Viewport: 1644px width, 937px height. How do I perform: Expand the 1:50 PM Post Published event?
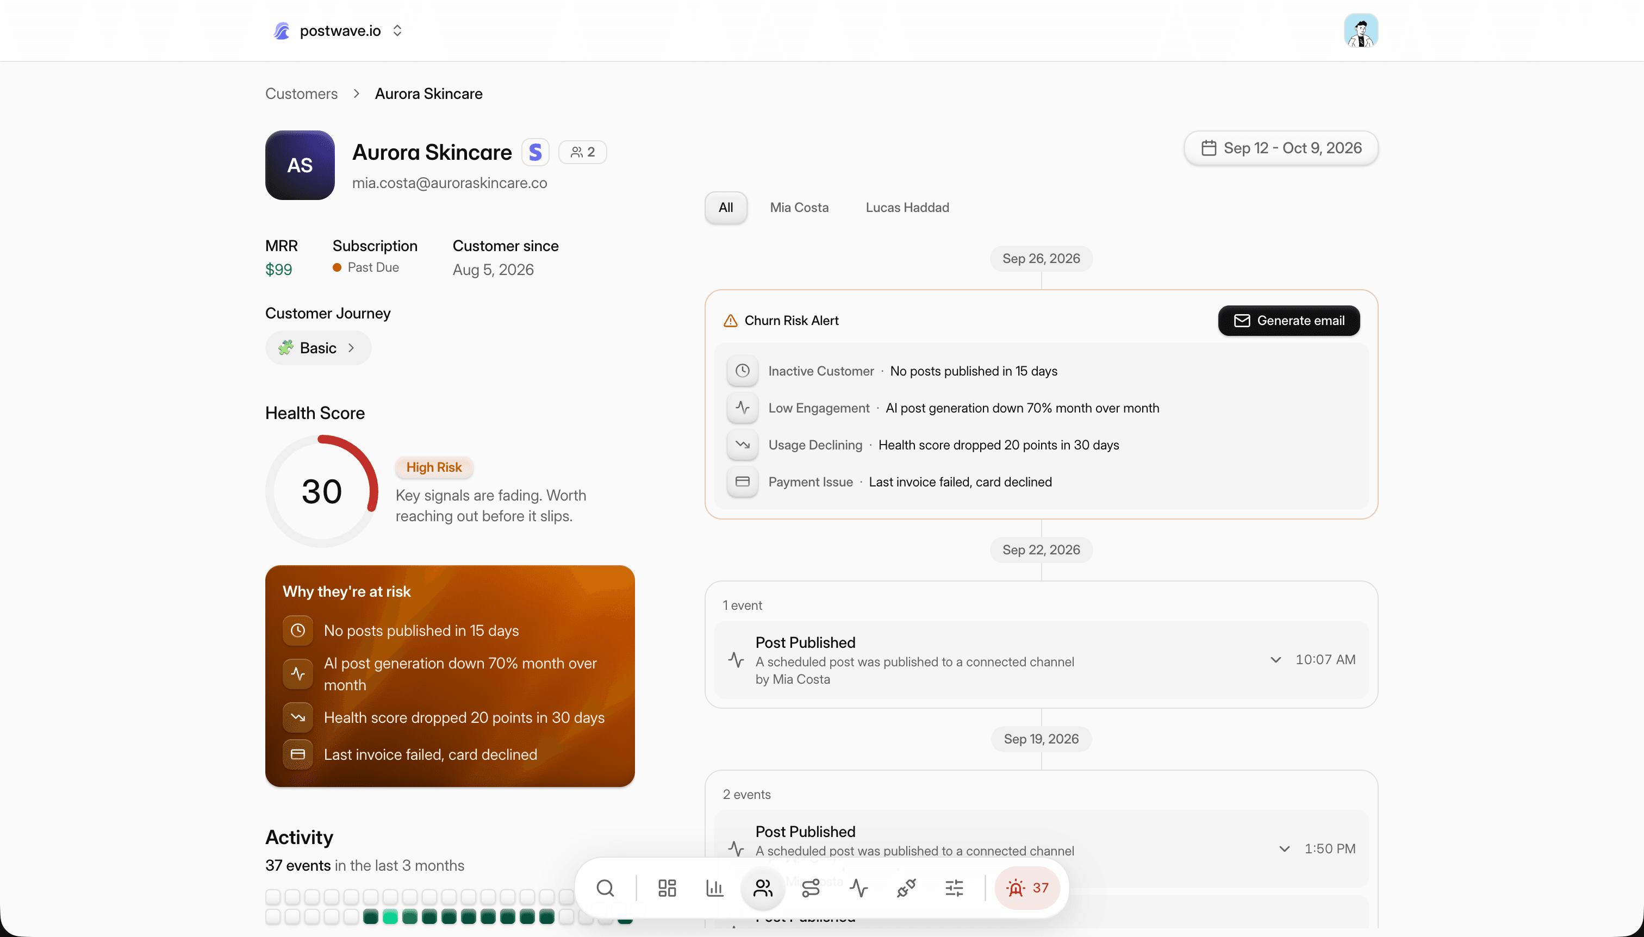pos(1284,849)
